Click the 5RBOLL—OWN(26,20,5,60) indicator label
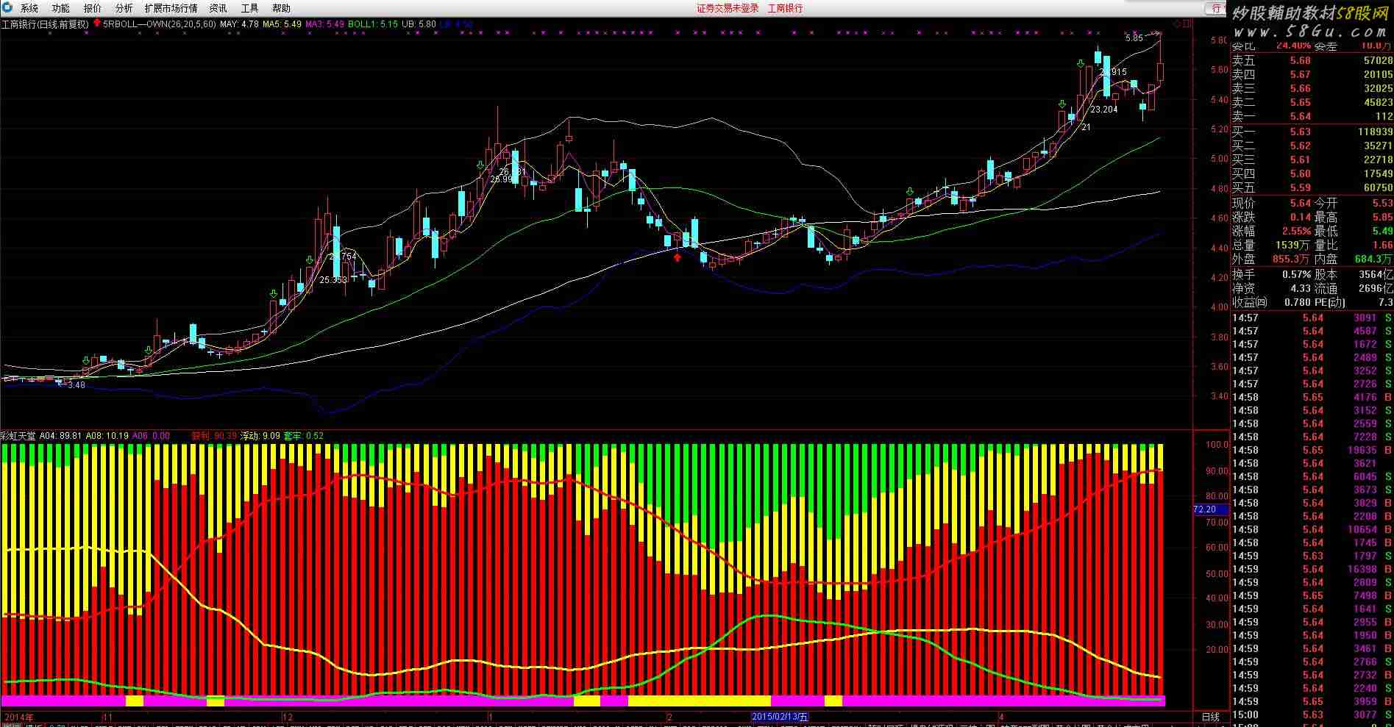The height and width of the screenshot is (727, 1394). 160,24
